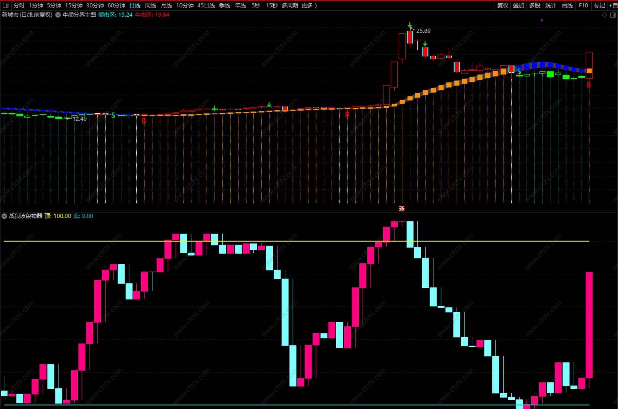Switch to the 周线 period tab

pyautogui.click(x=151, y=5)
